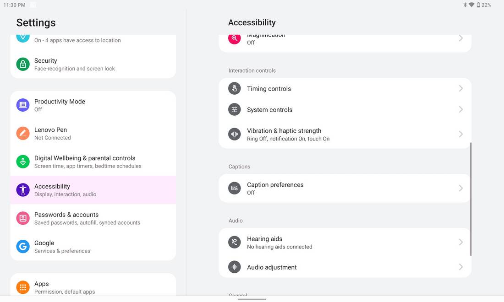The image size is (504, 302).
Task: Tap the Digital Wellbeing heart icon
Action: tap(23, 162)
